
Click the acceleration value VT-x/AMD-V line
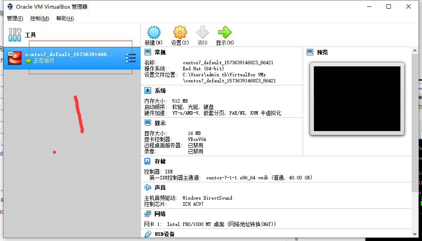point(227,113)
